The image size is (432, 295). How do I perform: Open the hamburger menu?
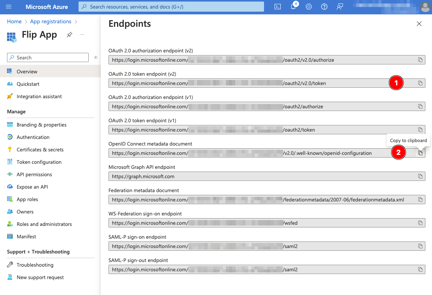tap(9, 7)
